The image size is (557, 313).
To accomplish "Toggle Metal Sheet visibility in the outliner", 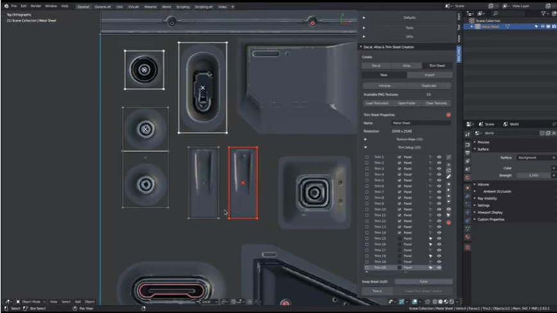I will (x=542, y=26).
